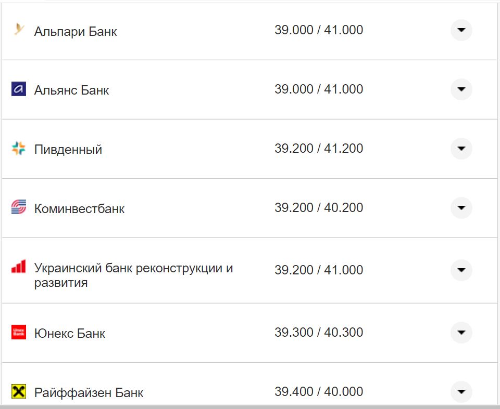The image size is (500, 409).
Task: Select the green Пивденный bank icon
Action: point(18,148)
